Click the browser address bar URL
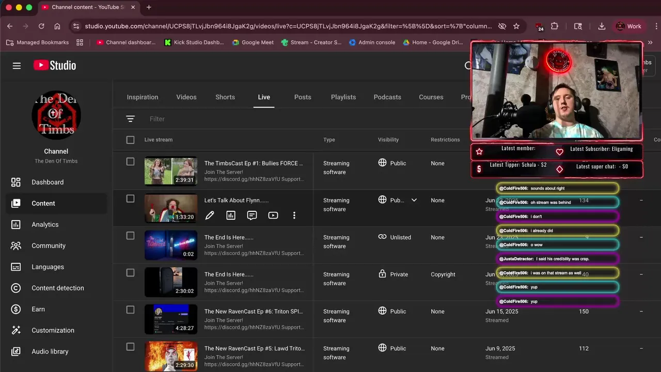This screenshot has width=661, height=372. click(288, 26)
